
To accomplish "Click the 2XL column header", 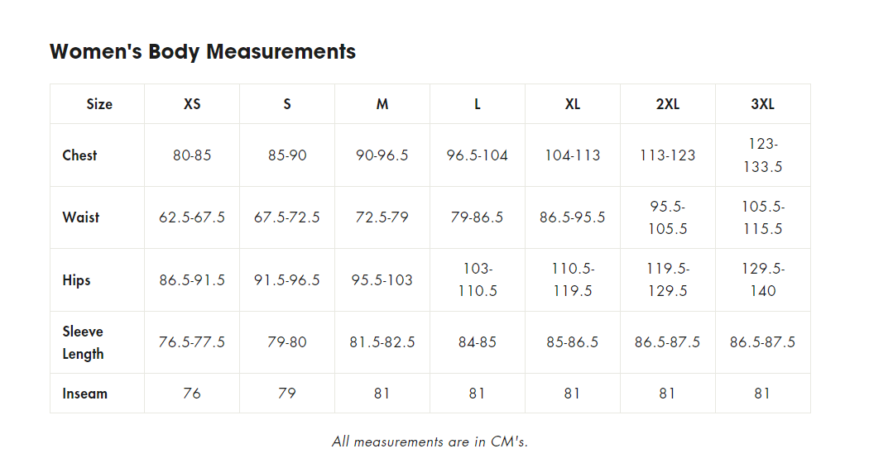I will (668, 104).
